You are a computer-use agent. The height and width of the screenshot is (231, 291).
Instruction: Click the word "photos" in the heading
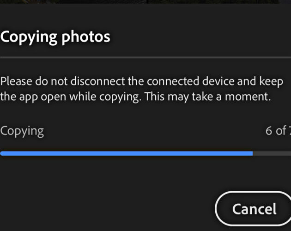(x=86, y=38)
